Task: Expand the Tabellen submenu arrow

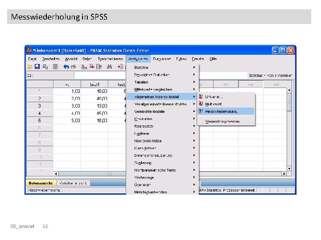Action: point(194,82)
